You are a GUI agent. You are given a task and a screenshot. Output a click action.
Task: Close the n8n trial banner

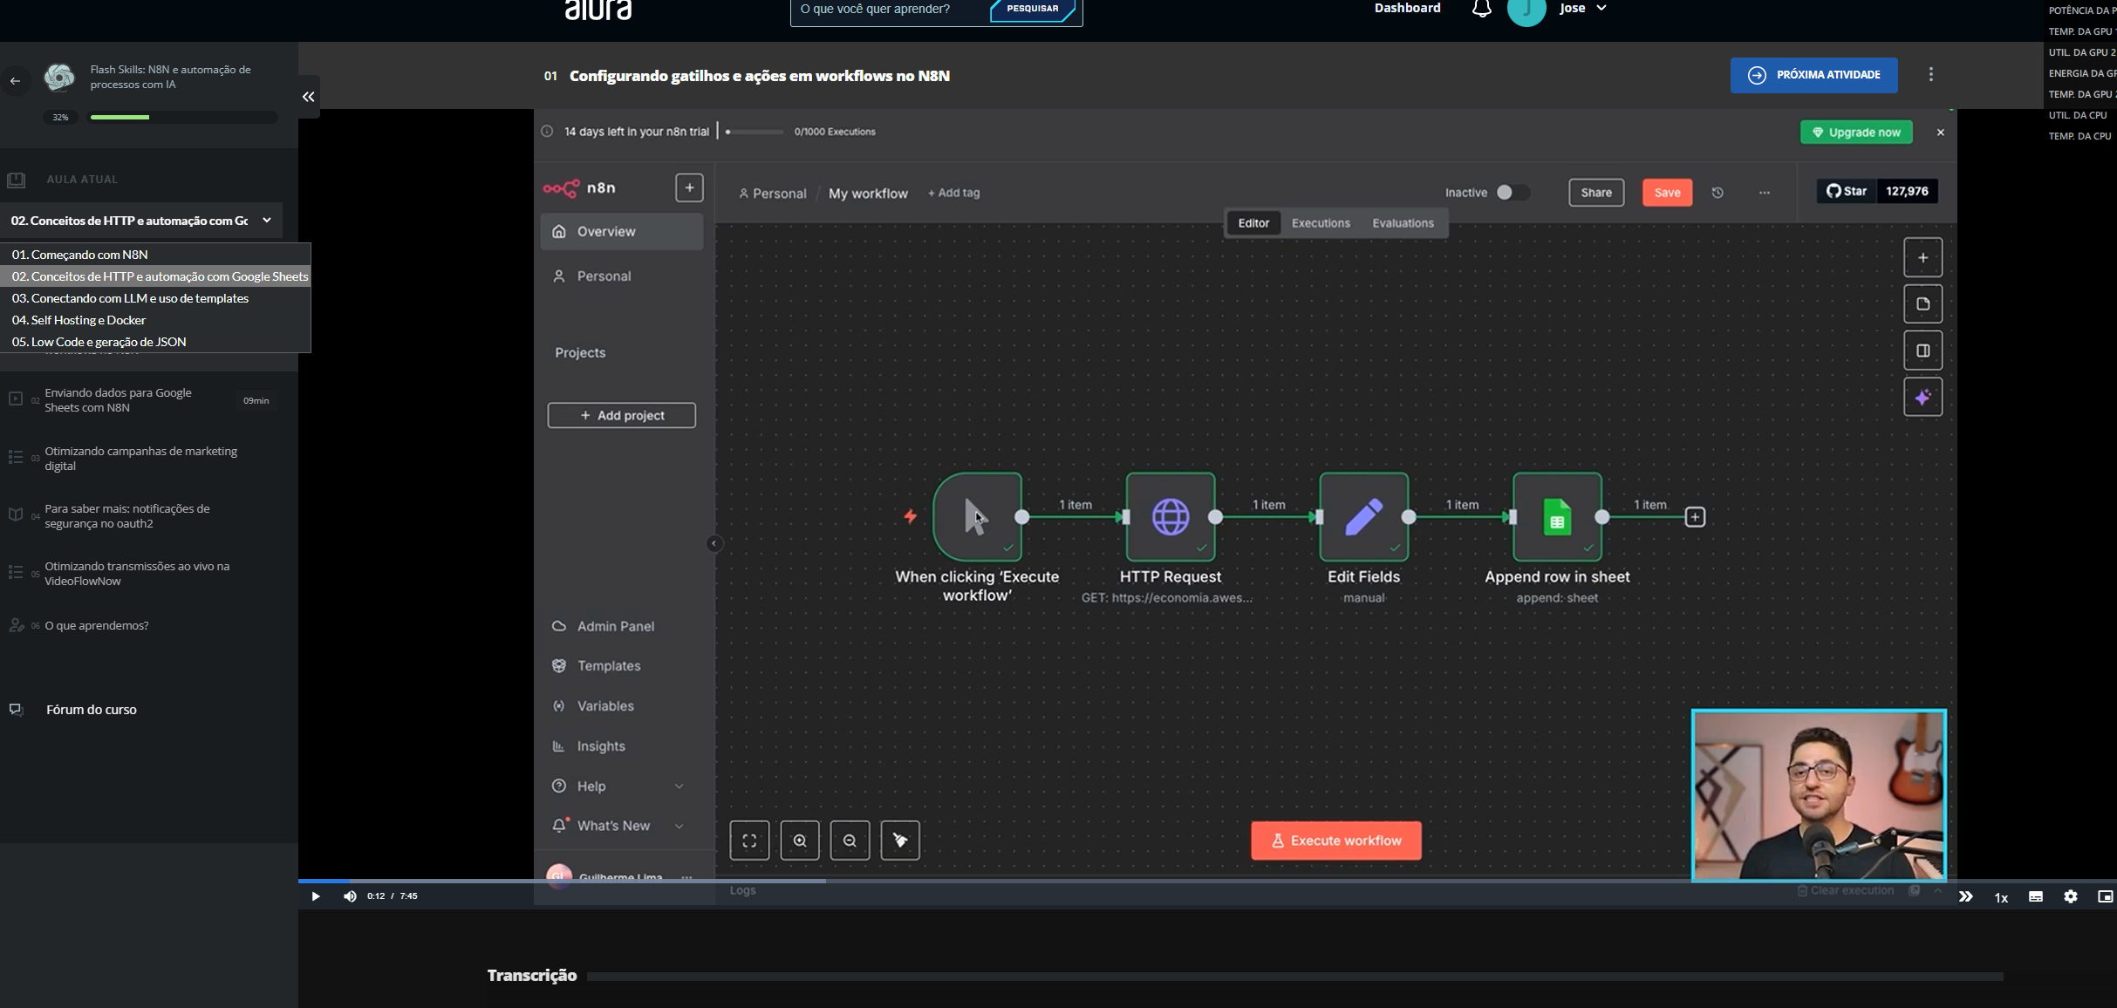[1941, 133]
